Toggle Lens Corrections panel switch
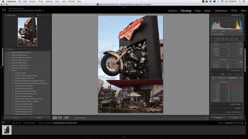248x139 pixels. point(211,112)
